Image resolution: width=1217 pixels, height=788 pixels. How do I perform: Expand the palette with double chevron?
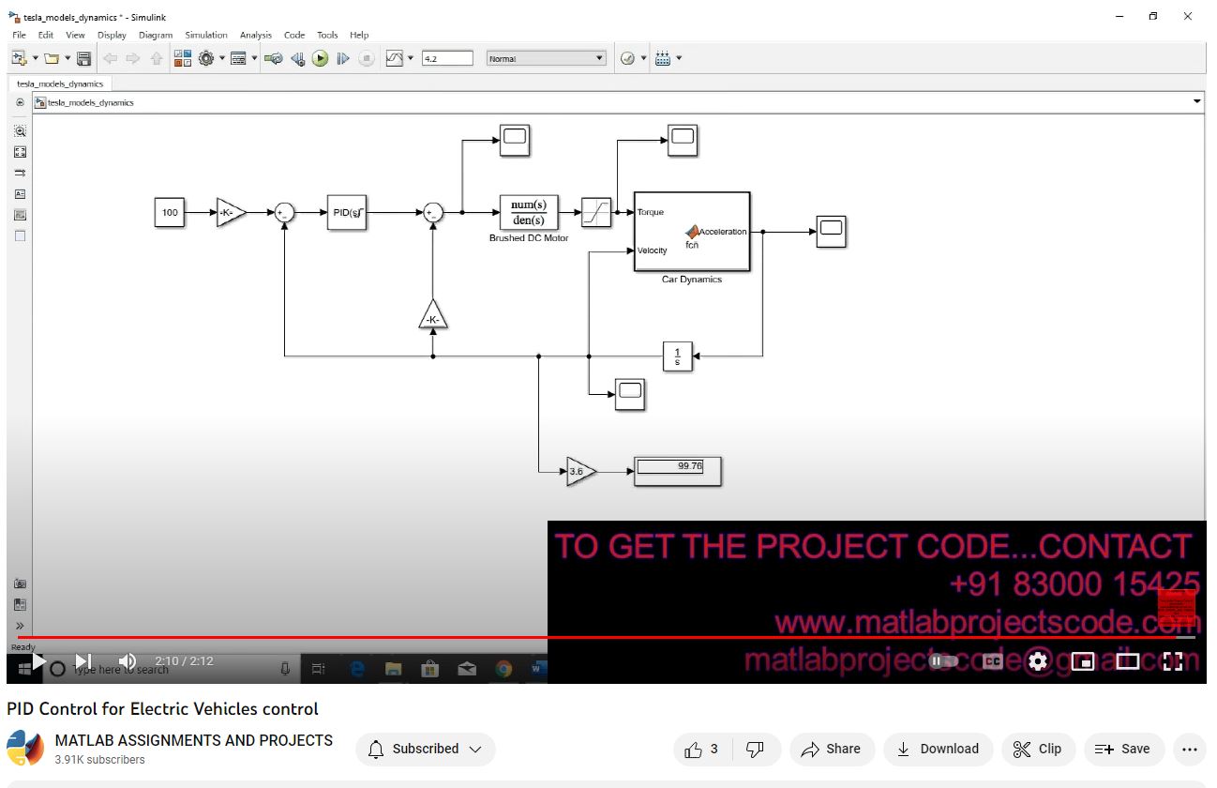point(20,626)
